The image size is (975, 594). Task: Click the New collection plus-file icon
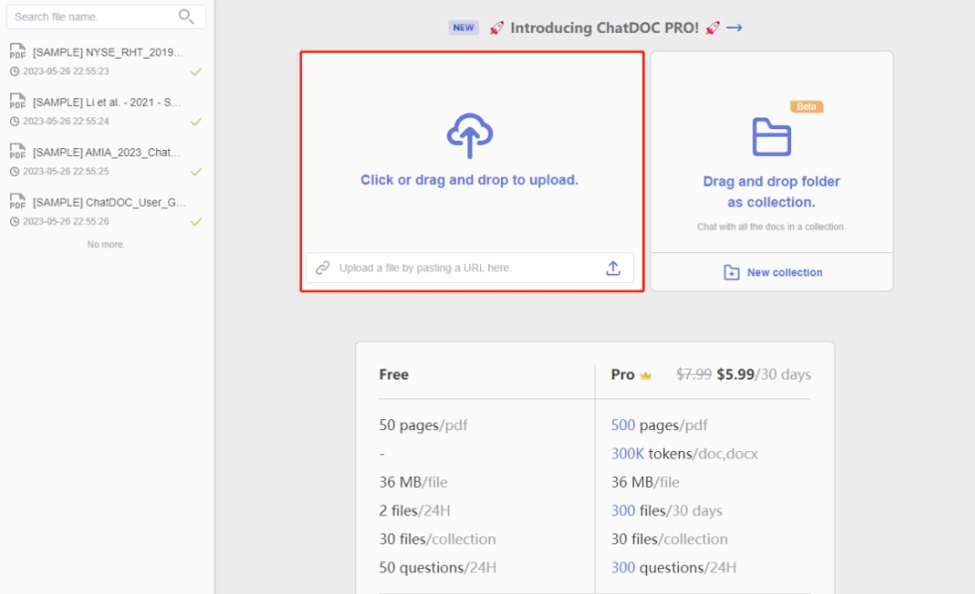tap(731, 272)
